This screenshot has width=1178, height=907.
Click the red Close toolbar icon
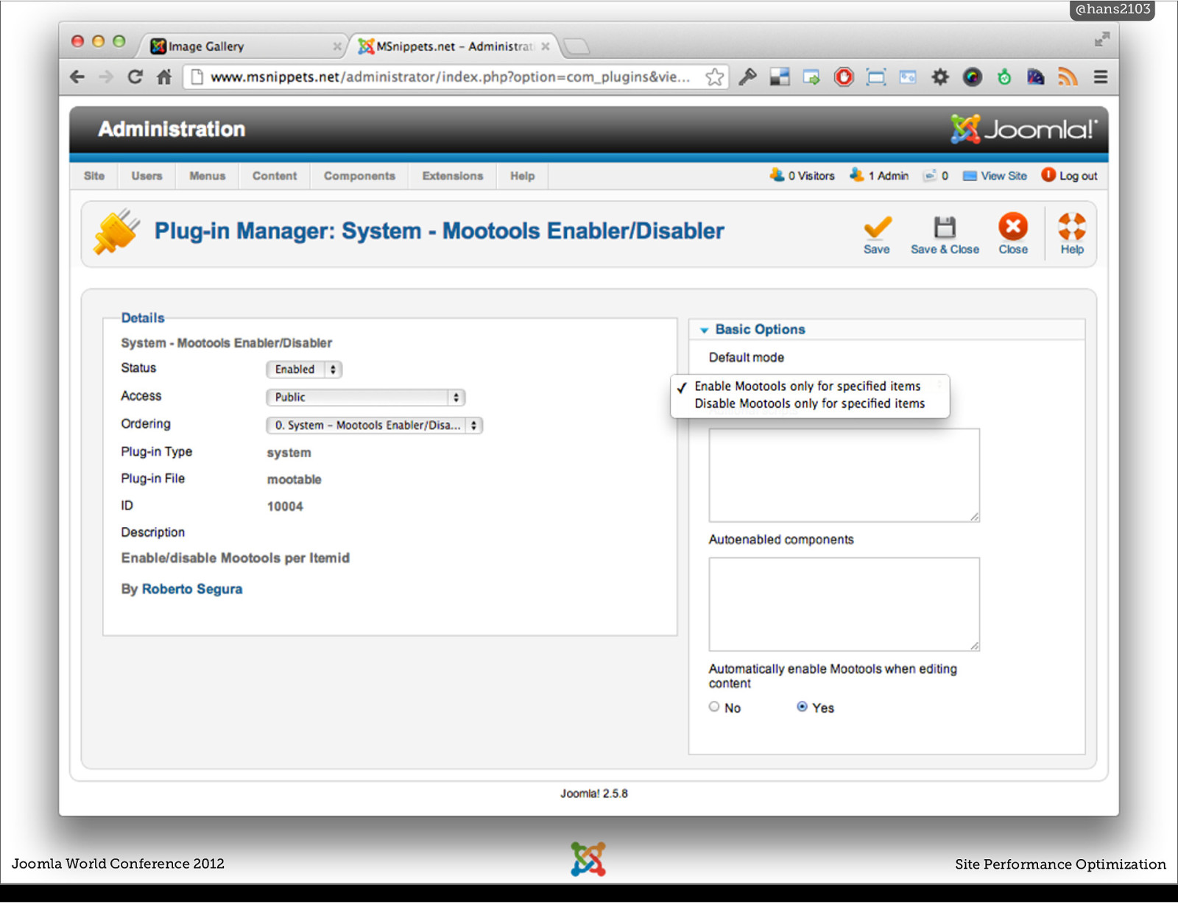[x=1013, y=227]
